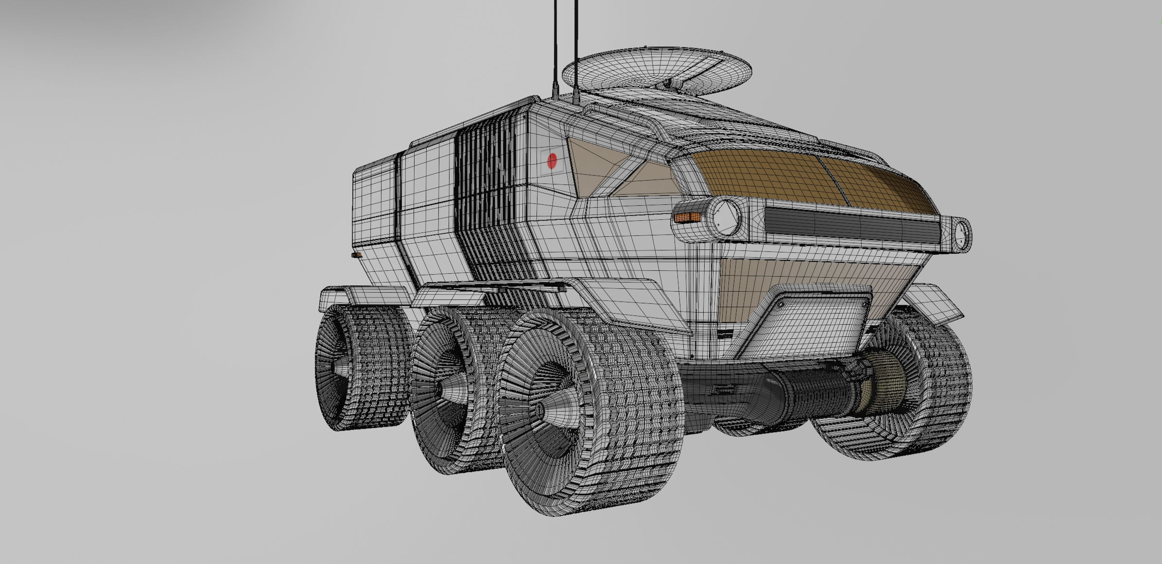The image size is (1162, 564).
Task: Click the red circle flag decal
Action: (552, 161)
